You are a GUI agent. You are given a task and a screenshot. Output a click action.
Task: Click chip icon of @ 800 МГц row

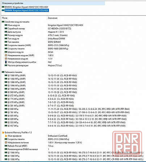(6, 109)
